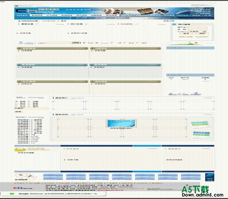Click the No Picture thumbnail

pos(121,123)
